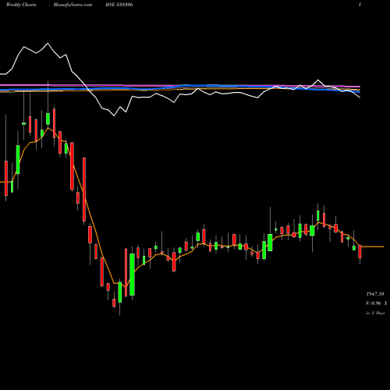Click the last red candlestick on the right
Viewport: 390px width, 390px height.
pos(360,252)
